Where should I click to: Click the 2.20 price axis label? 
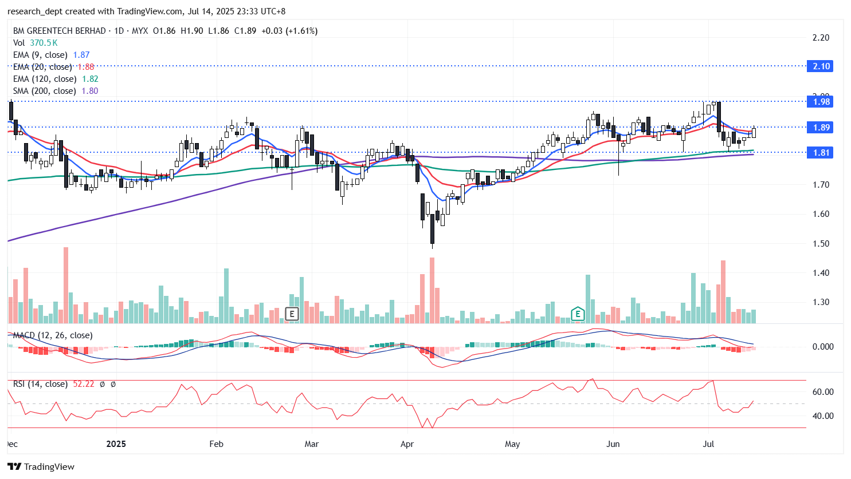click(x=821, y=38)
